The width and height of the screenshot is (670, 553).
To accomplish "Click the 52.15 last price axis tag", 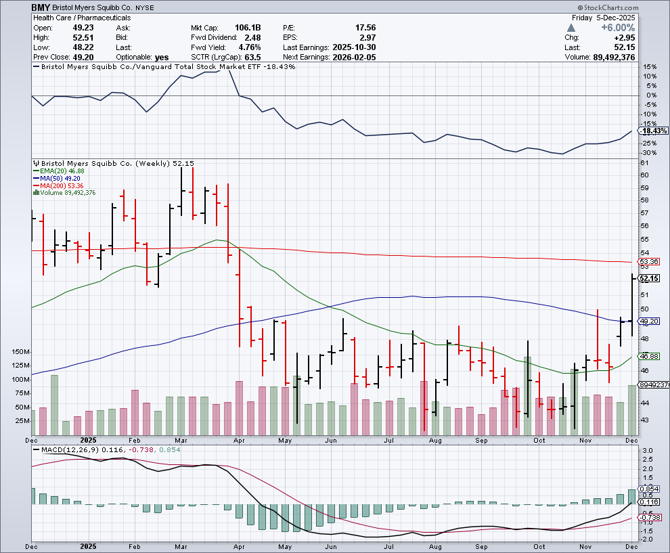I will pyautogui.click(x=648, y=278).
